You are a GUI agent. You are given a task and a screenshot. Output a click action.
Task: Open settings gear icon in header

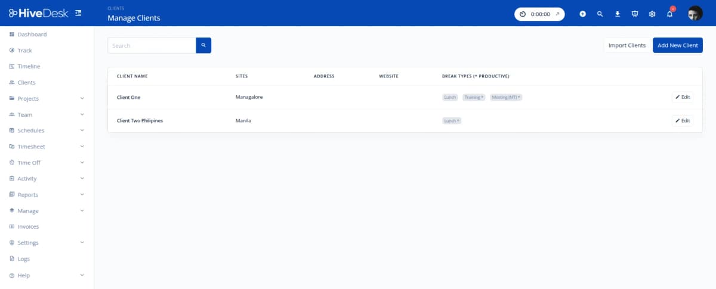click(x=652, y=14)
